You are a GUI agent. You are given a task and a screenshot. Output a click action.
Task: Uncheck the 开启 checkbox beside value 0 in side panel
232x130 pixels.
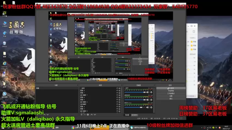point(192,49)
